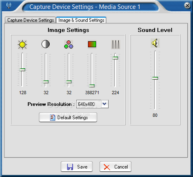Switch to the Capture Device Settings tab
The height and width of the screenshot is (177, 193).
(30, 20)
